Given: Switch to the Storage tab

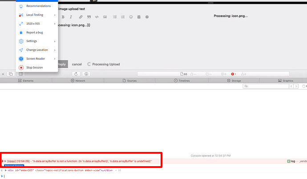Looking at the screenshot, I should click(x=234, y=81).
